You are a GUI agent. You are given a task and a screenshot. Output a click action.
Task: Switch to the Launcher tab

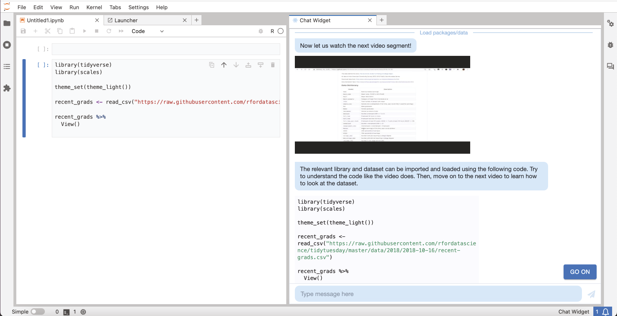(147, 20)
